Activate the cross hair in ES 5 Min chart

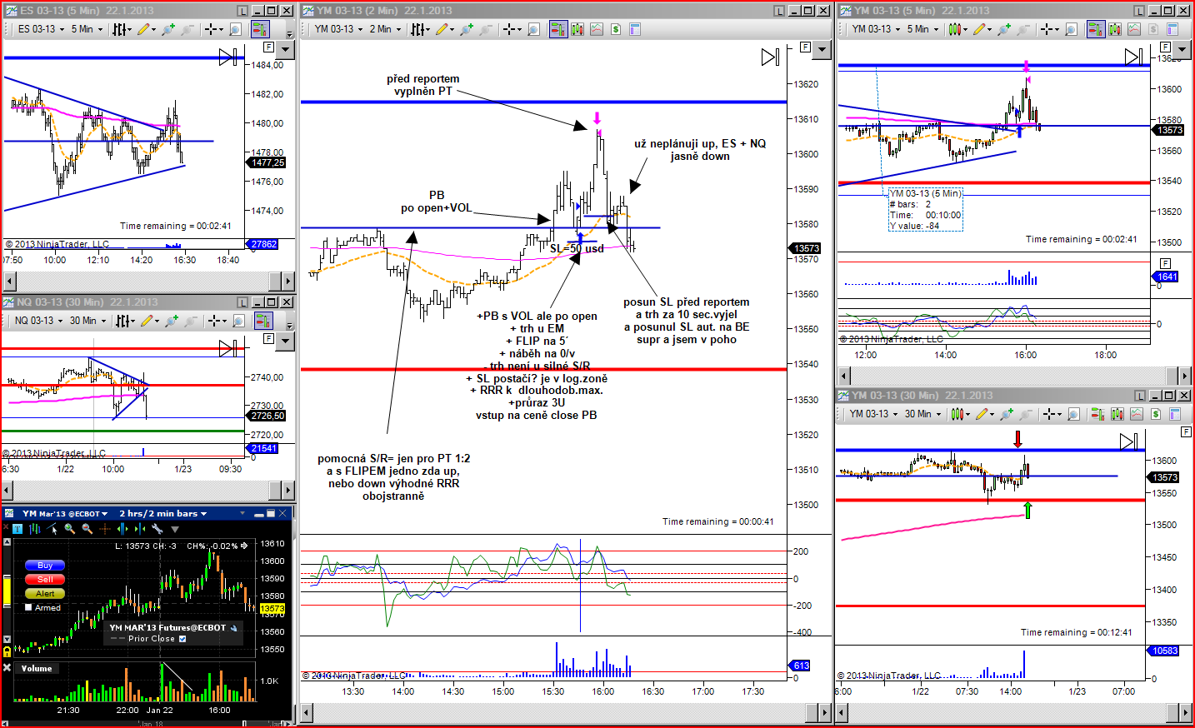point(213,29)
